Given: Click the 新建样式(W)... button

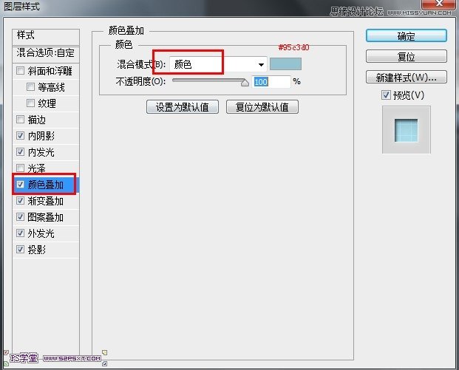Looking at the screenshot, I should [x=407, y=78].
